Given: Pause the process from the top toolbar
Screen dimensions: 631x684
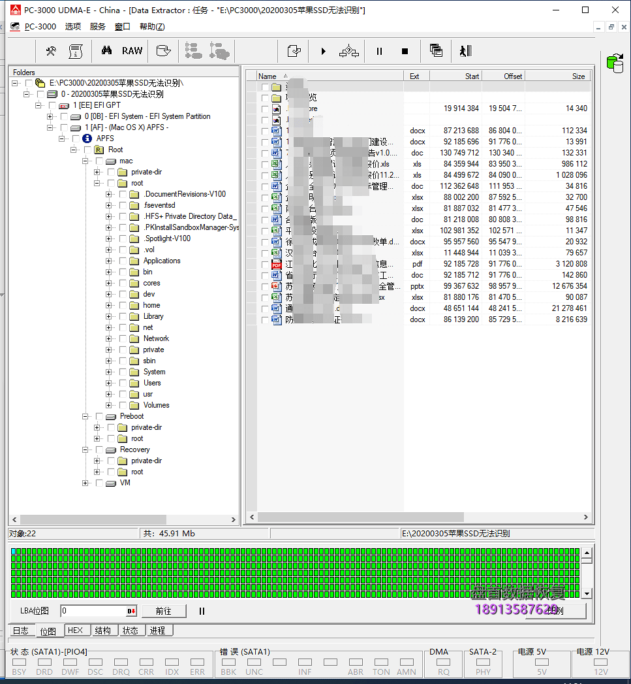Looking at the screenshot, I should 379,51.
